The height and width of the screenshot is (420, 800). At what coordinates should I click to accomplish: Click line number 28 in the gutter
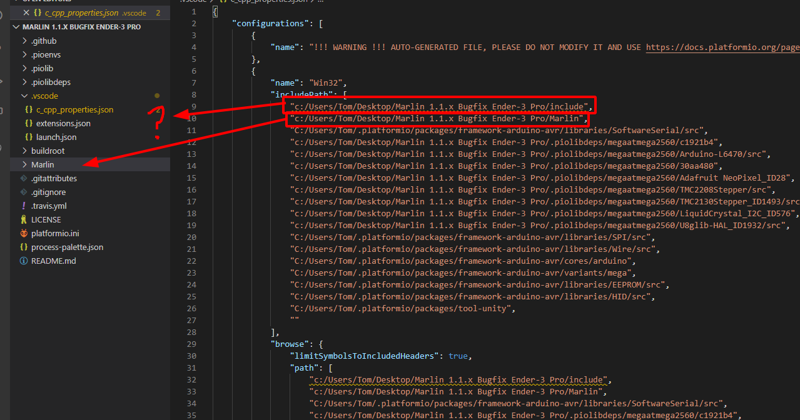[191, 332]
